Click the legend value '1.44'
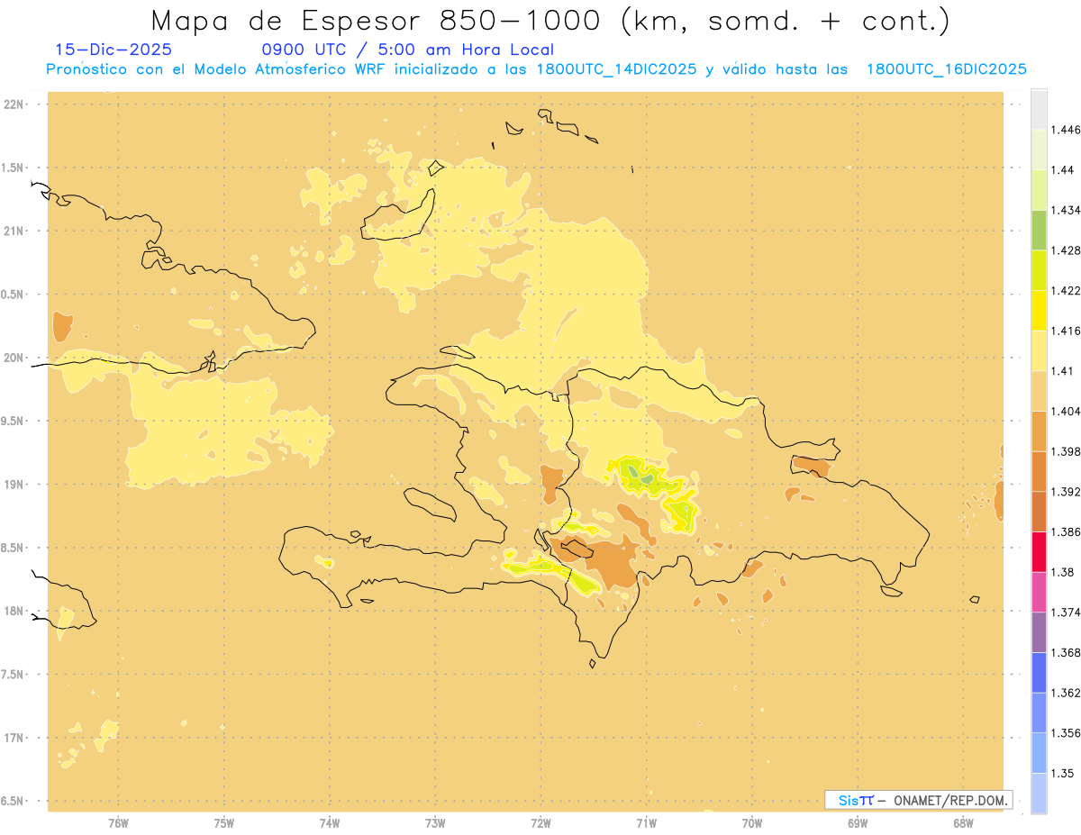Screen dimensions: 1081x835 click(x=1064, y=169)
